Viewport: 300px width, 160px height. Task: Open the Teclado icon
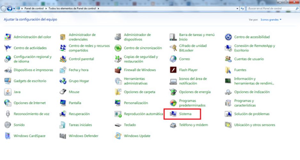point(118,125)
